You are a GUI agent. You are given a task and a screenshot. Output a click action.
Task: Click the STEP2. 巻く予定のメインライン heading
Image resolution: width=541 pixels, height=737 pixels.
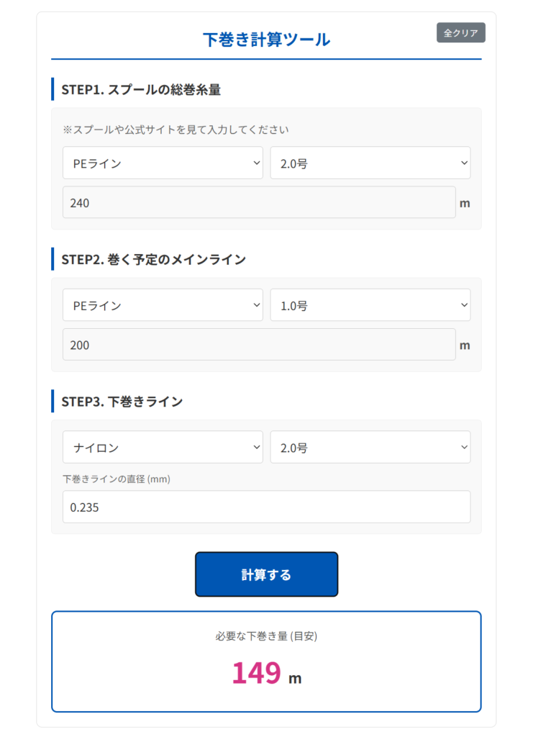coord(153,259)
